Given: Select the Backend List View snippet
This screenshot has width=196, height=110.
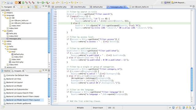Looking at the screenshot, I should [14, 79].
